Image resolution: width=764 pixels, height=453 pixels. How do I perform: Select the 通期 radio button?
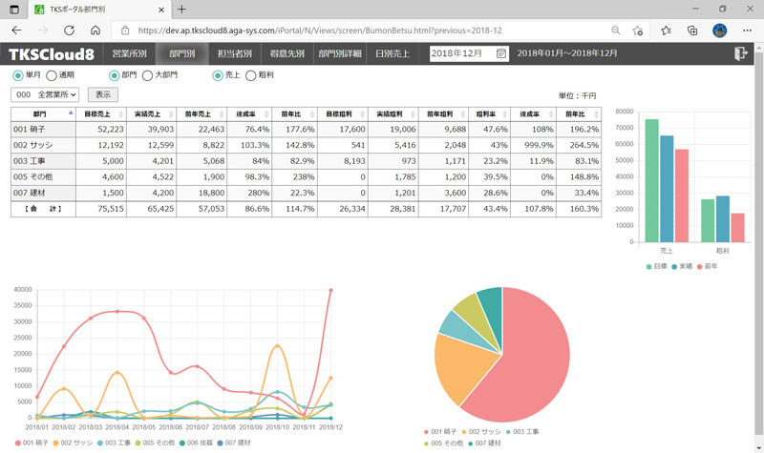pos(52,75)
